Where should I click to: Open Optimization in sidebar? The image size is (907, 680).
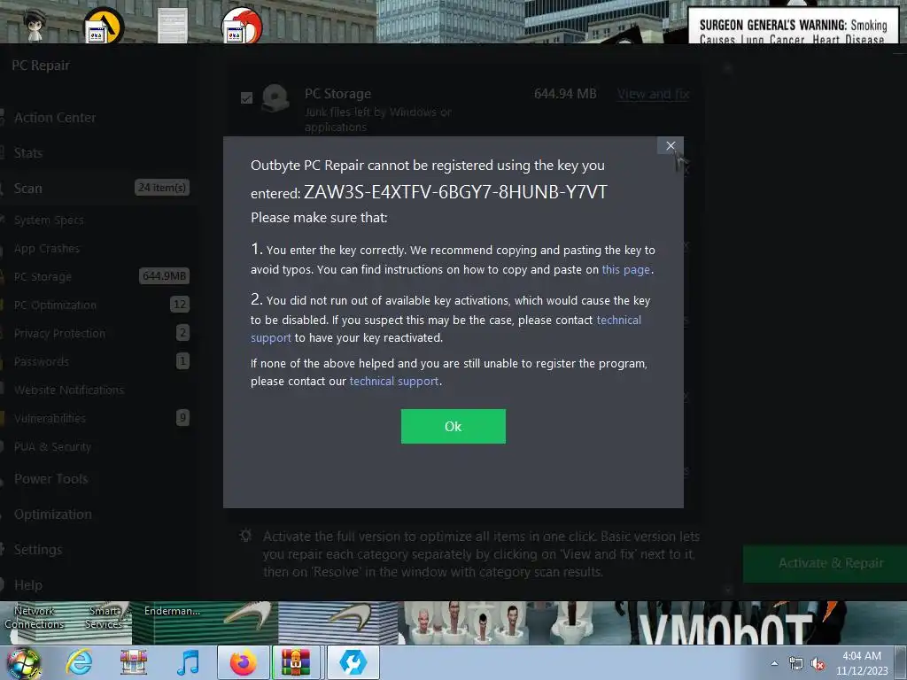[x=52, y=514]
